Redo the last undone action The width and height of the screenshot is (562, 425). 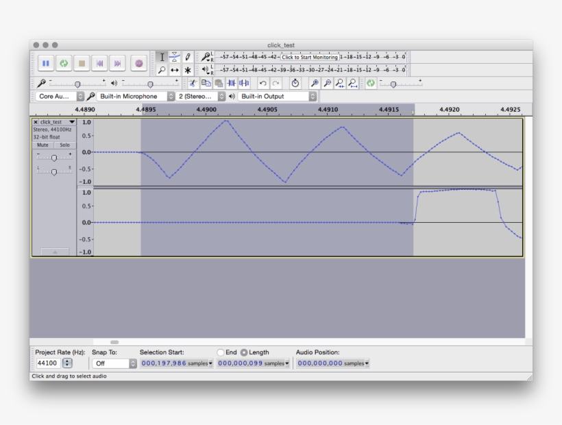pyautogui.click(x=275, y=82)
